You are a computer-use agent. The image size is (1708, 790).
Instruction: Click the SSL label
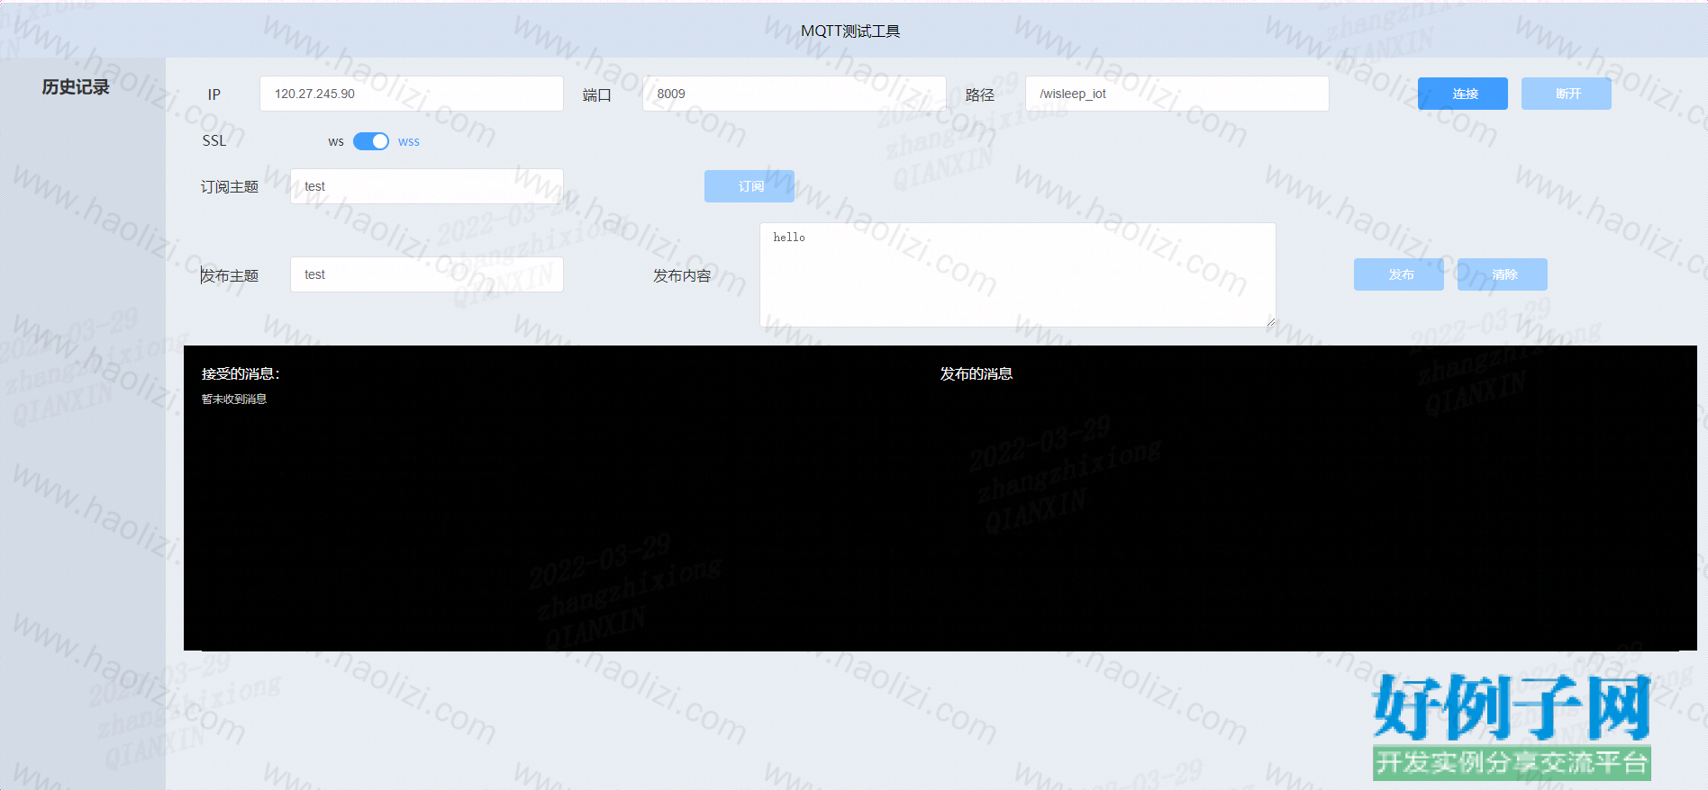click(214, 140)
